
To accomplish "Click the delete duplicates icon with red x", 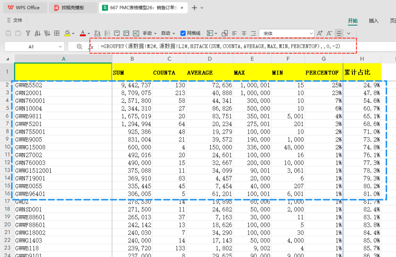I will (225, 33).
